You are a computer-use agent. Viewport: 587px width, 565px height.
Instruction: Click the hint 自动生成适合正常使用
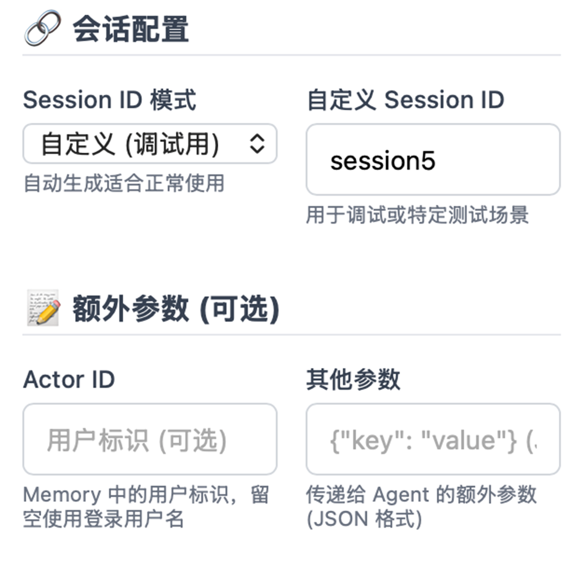124,183
